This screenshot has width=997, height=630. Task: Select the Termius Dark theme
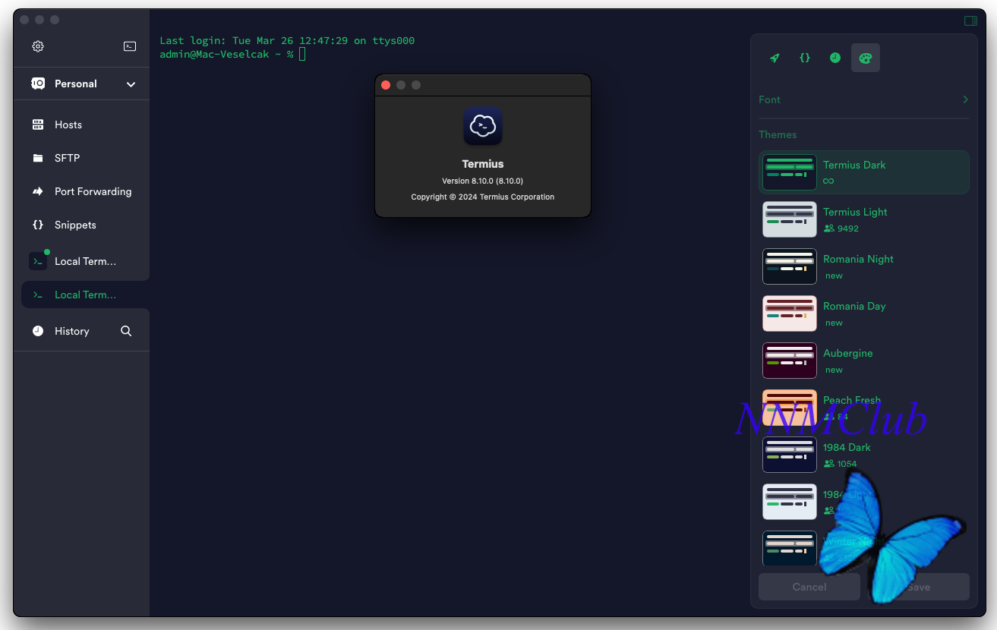(864, 172)
